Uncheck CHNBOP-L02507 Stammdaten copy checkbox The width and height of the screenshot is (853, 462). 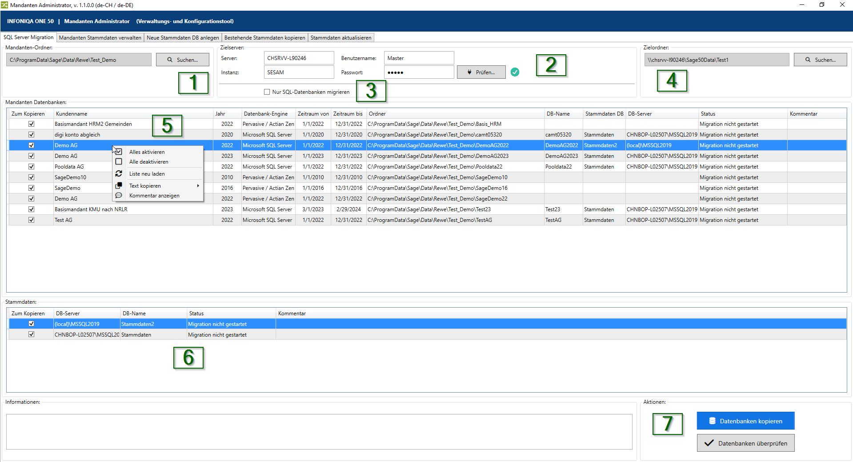[x=31, y=334]
